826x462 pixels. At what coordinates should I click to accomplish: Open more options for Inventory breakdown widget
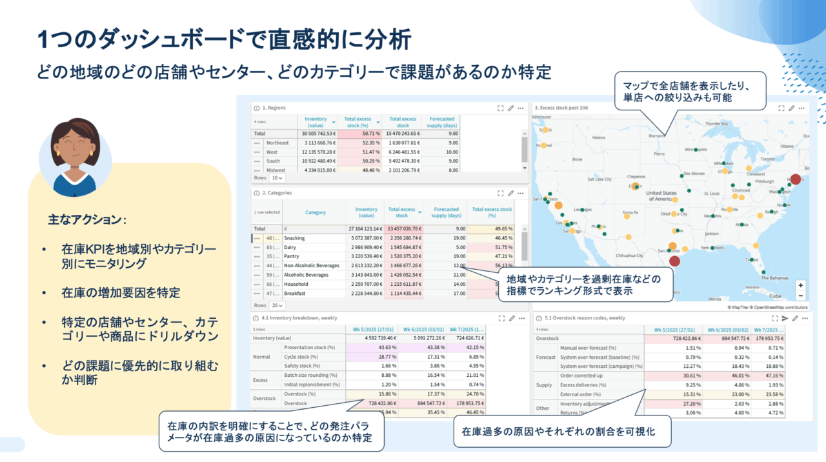(x=520, y=318)
